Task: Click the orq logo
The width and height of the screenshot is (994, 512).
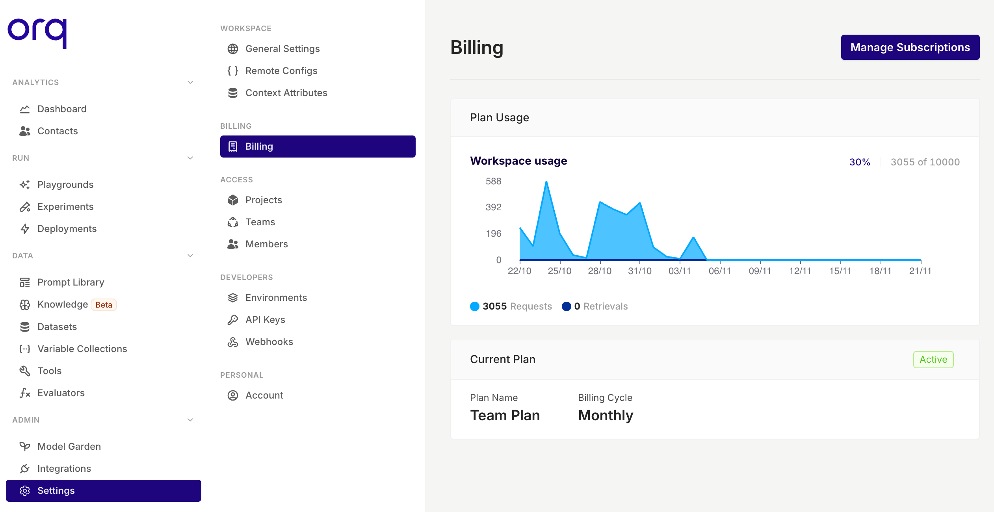Action: click(x=37, y=33)
